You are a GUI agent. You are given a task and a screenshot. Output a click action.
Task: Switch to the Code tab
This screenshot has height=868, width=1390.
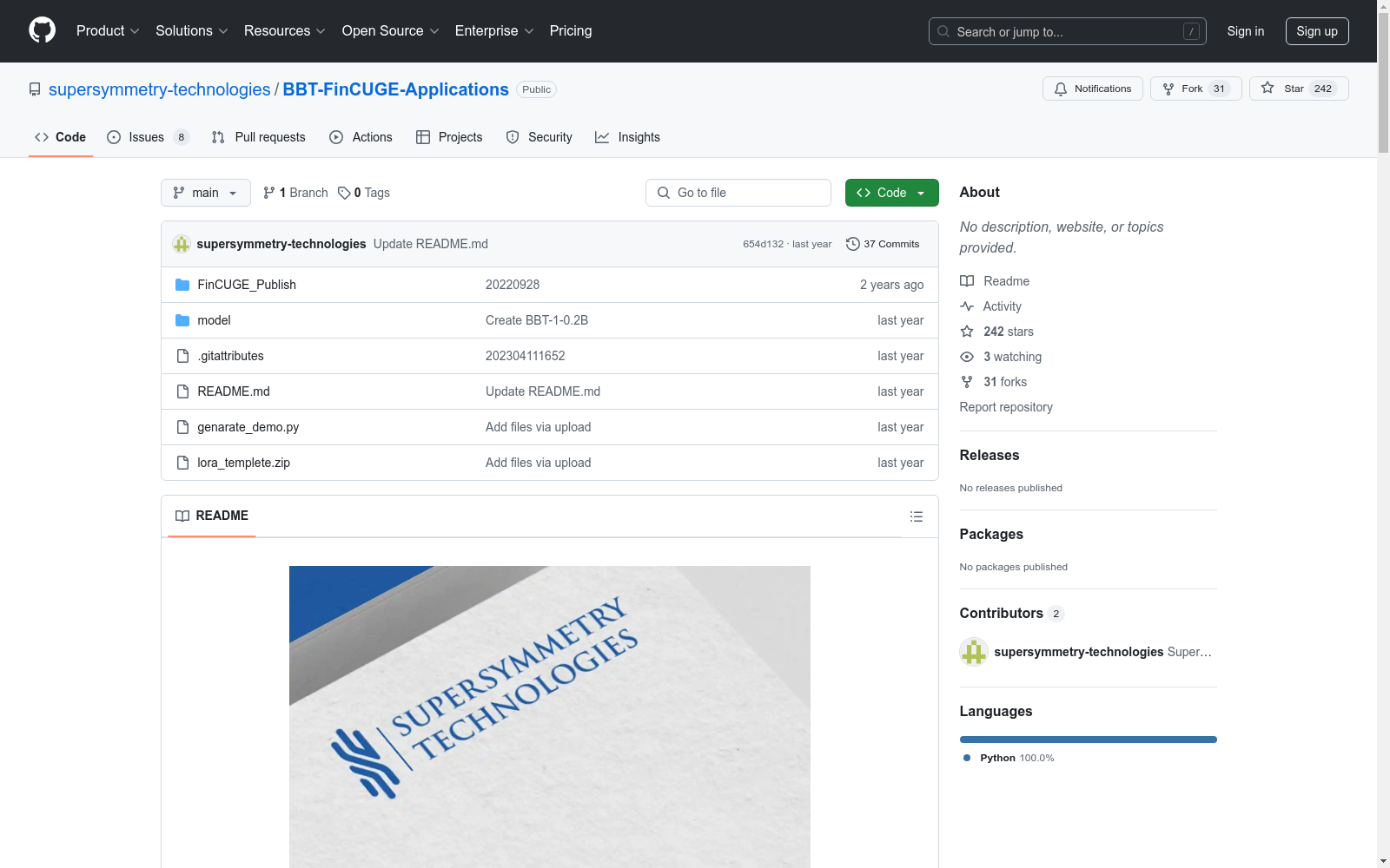click(x=60, y=137)
